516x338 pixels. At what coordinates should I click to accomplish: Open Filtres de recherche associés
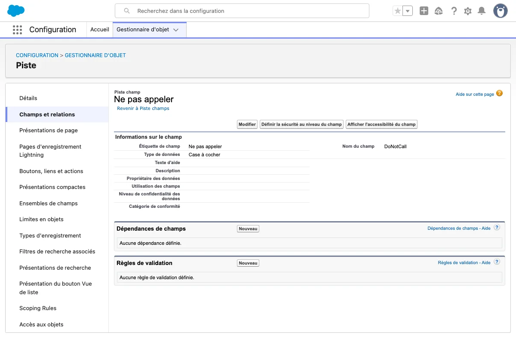click(57, 252)
